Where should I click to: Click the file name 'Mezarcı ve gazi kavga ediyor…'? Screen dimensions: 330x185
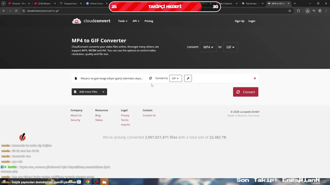[x=112, y=78]
